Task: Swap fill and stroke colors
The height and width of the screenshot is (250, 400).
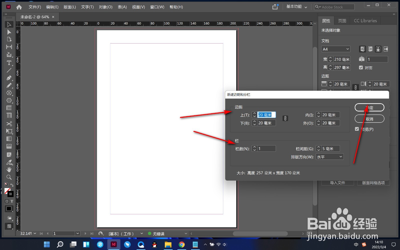Action: coord(12,185)
